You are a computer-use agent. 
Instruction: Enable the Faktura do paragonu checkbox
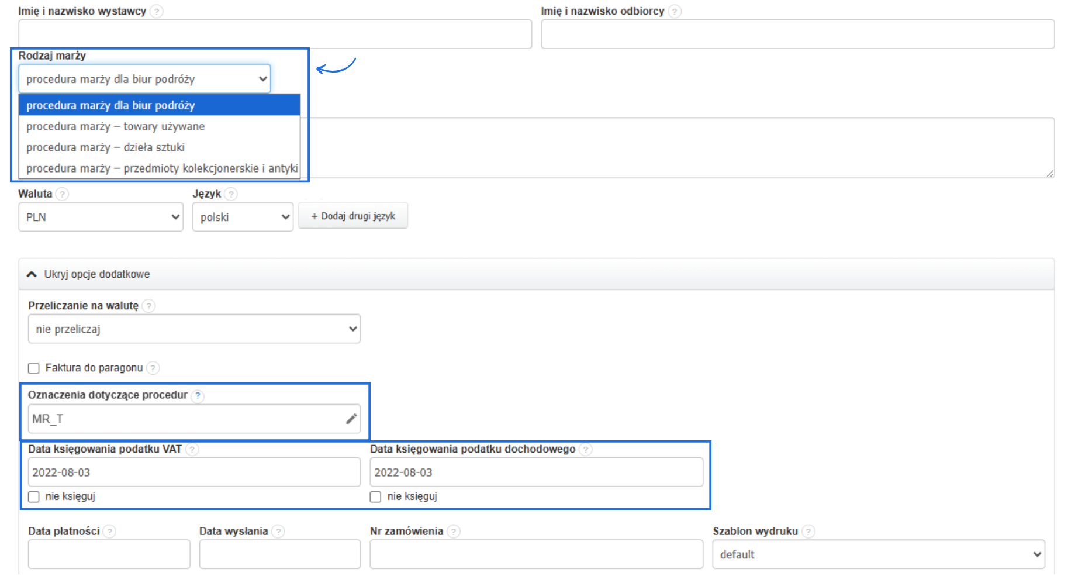(34, 368)
